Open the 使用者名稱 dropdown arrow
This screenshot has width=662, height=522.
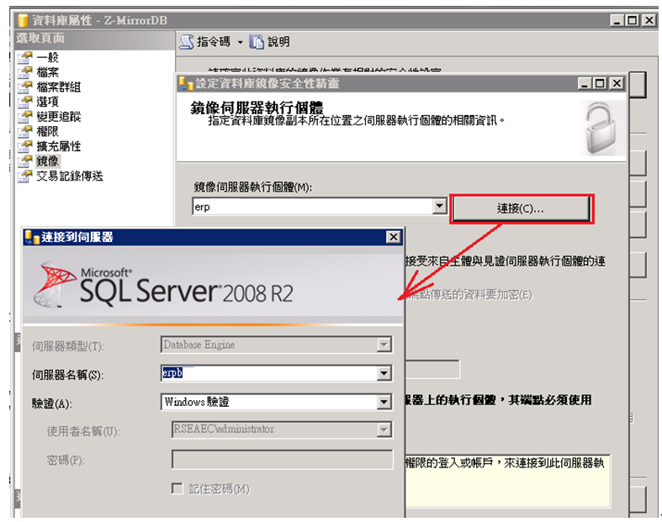pos(384,430)
